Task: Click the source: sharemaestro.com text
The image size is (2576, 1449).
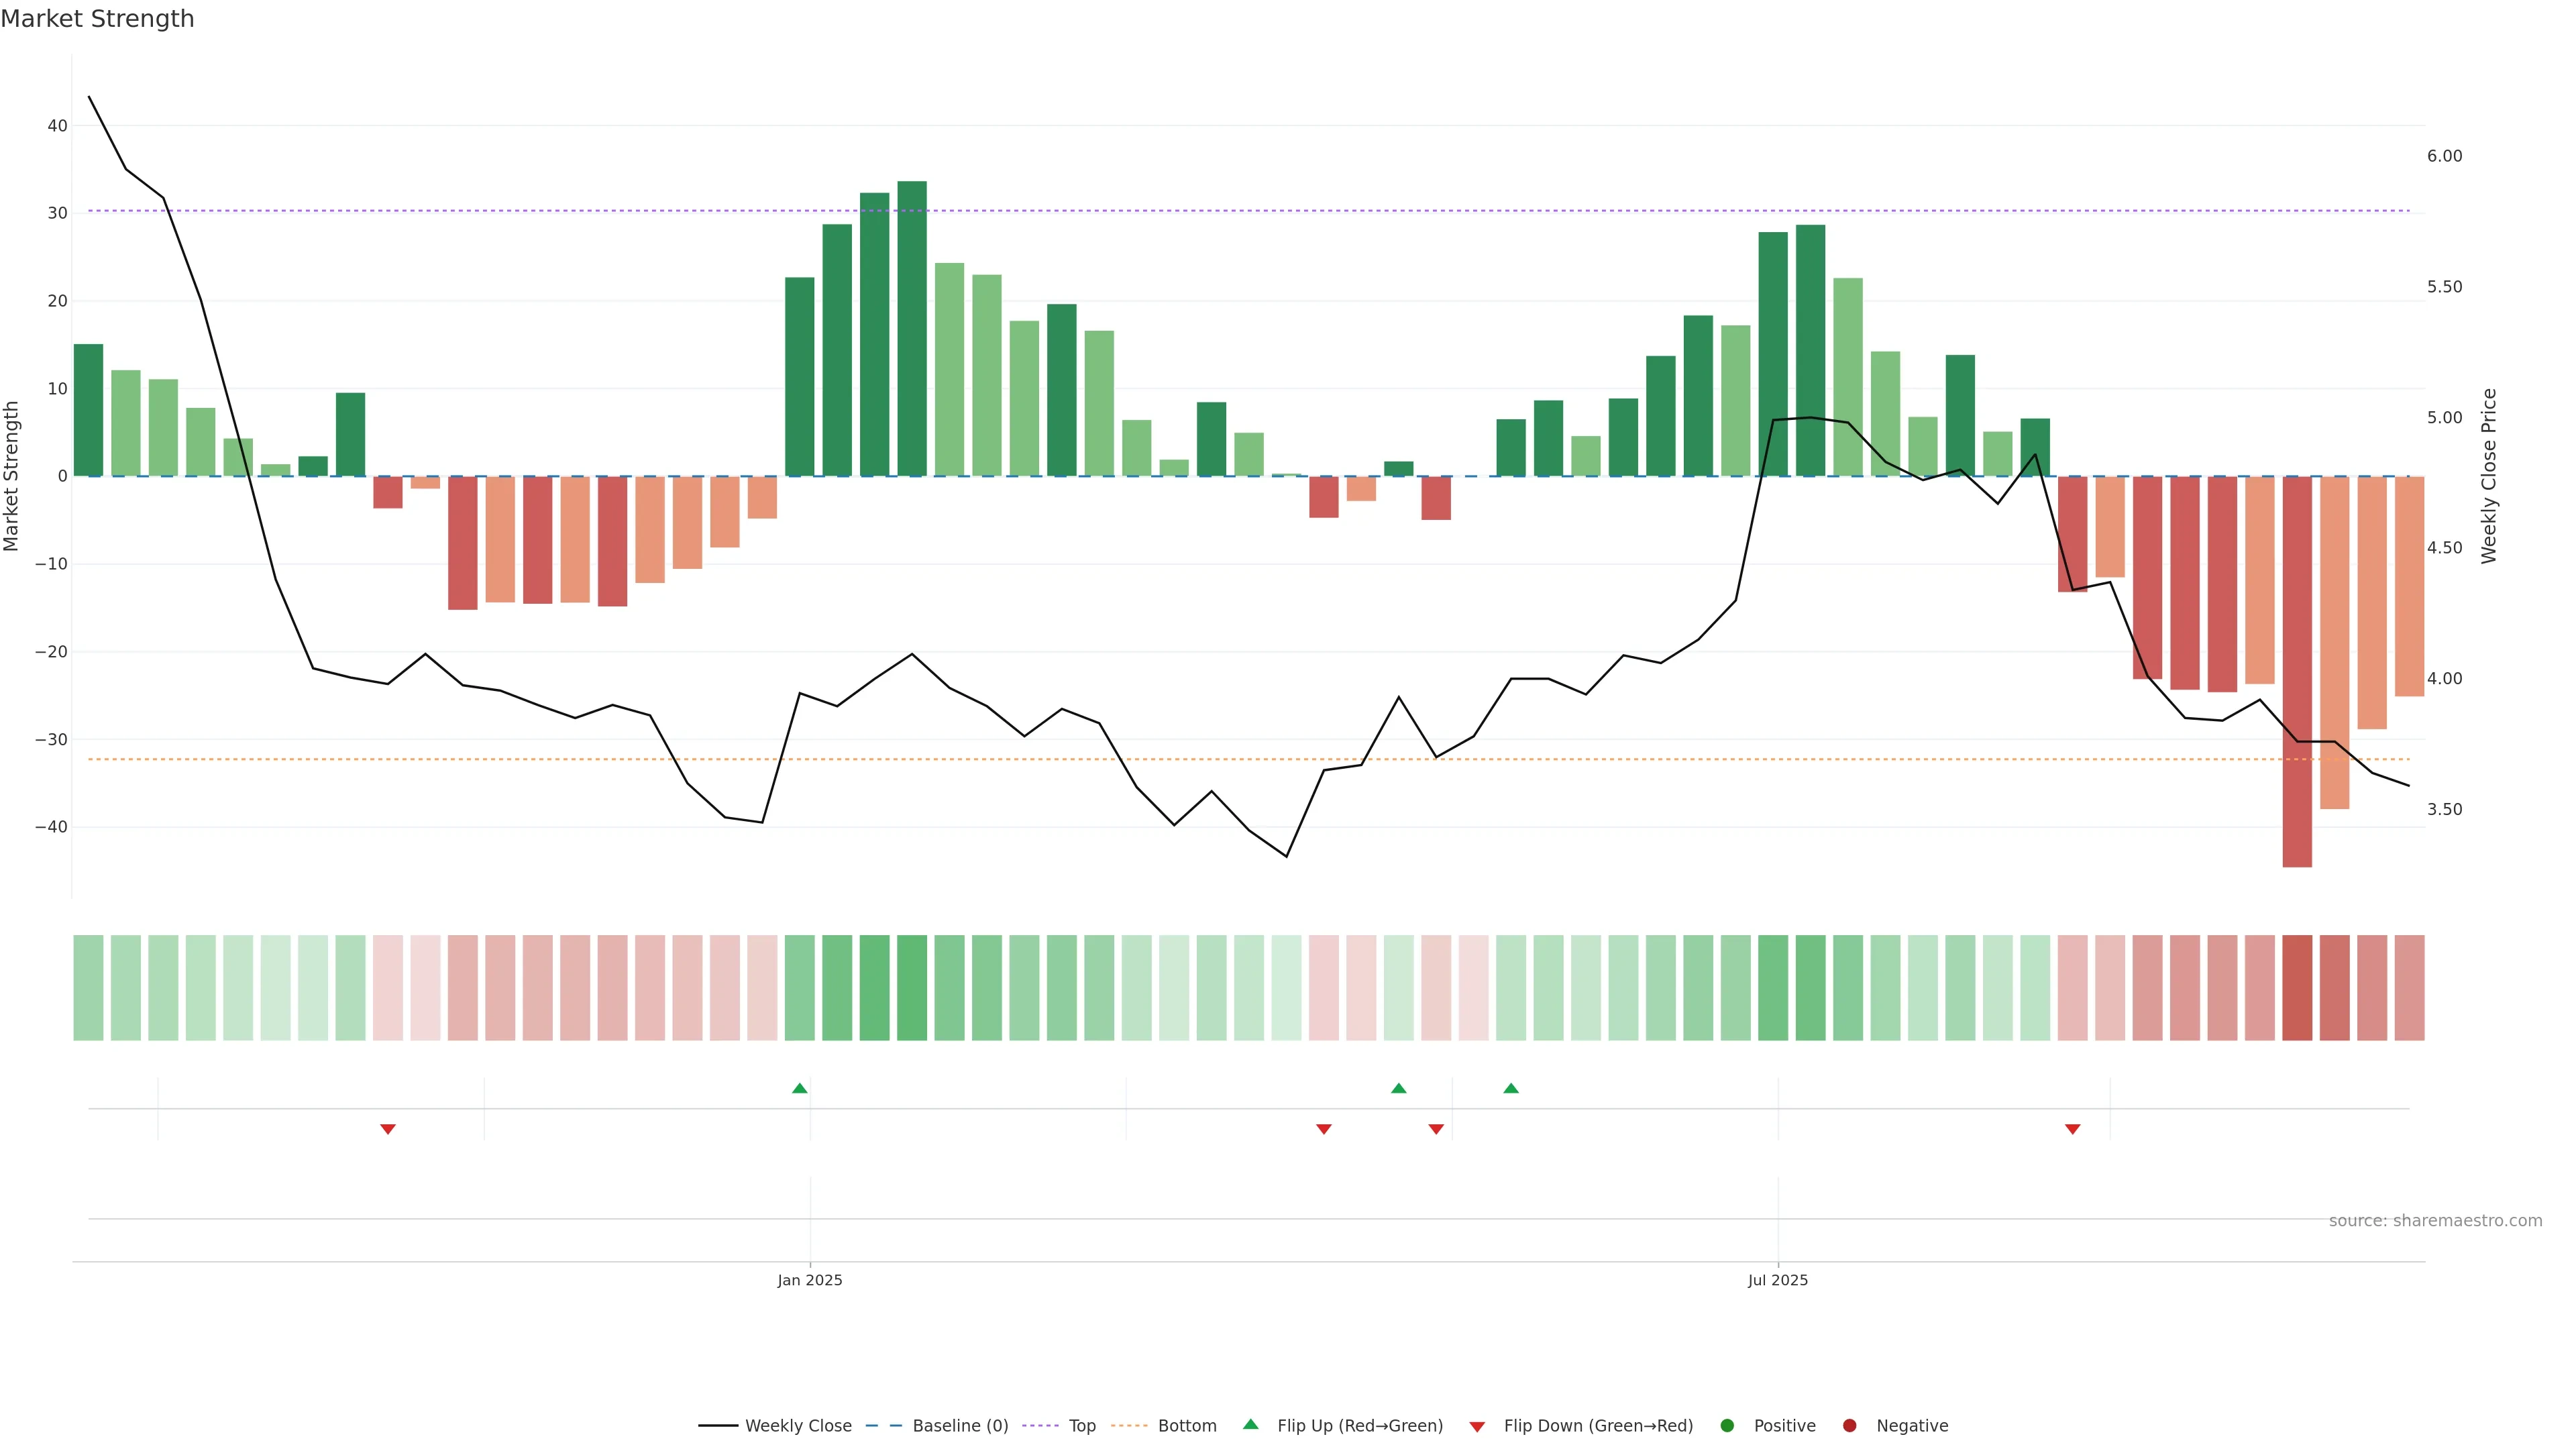Action: [2435, 1220]
